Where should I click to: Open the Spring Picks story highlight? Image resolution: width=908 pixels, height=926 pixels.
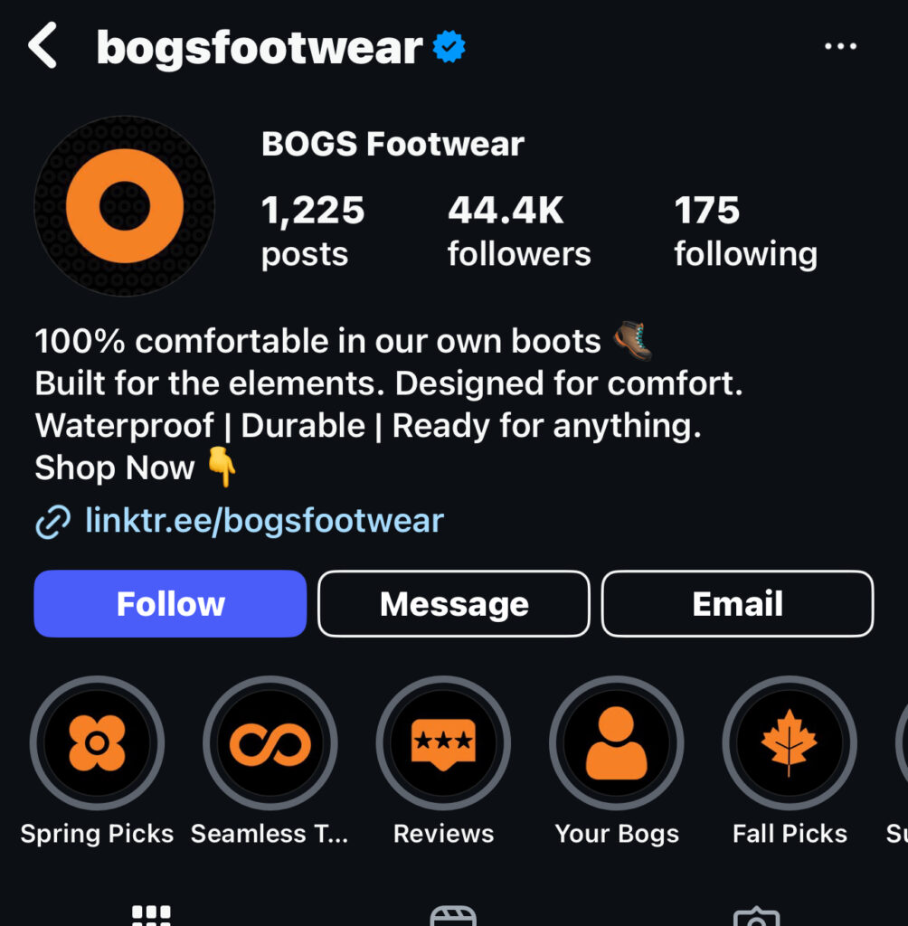[x=97, y=742]
